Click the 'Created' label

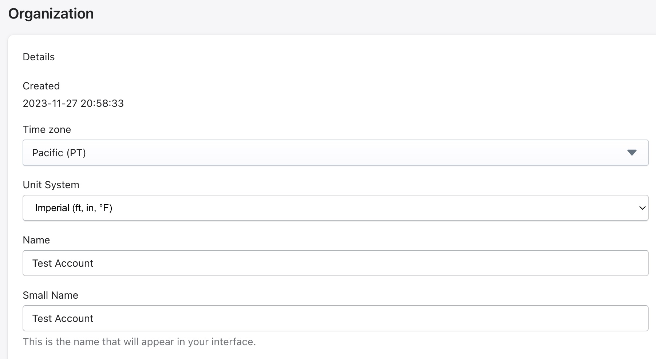tap(41, 86)
